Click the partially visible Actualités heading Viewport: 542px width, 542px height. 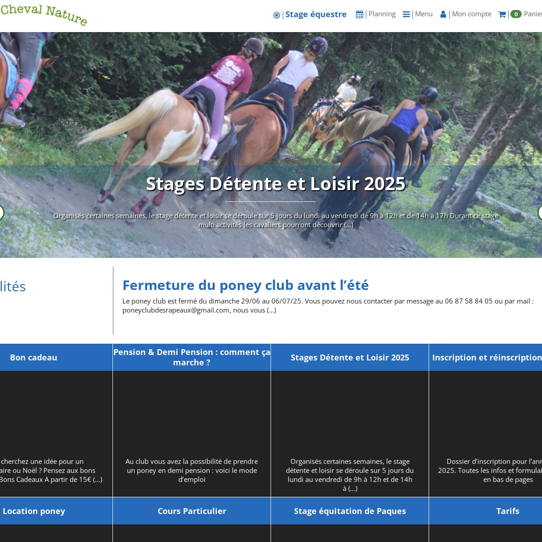pos(13,286)
